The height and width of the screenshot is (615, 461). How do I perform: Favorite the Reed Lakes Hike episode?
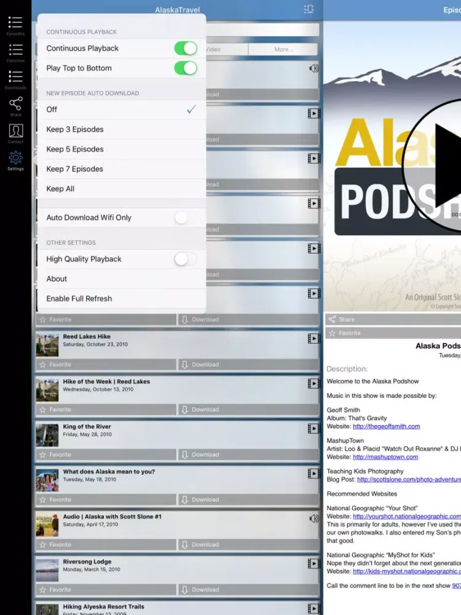[106, 364]
